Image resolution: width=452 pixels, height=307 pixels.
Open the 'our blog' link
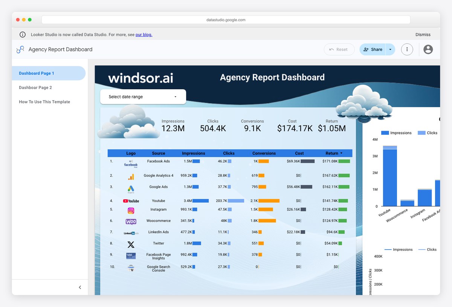point(144,35)
